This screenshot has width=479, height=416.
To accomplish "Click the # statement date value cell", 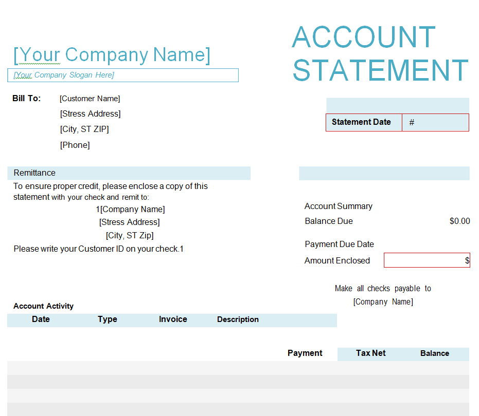I will pos(435,122).
